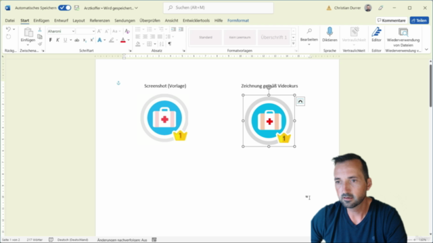Click the sort icon
This screenshot has height=243, width=433.
point(162,44)
